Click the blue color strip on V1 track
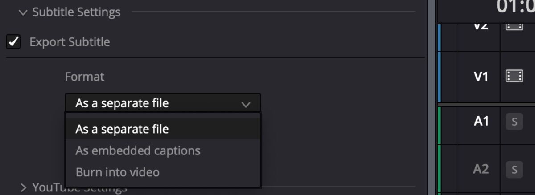Screen dimensions: 535x195 (440, 77)
